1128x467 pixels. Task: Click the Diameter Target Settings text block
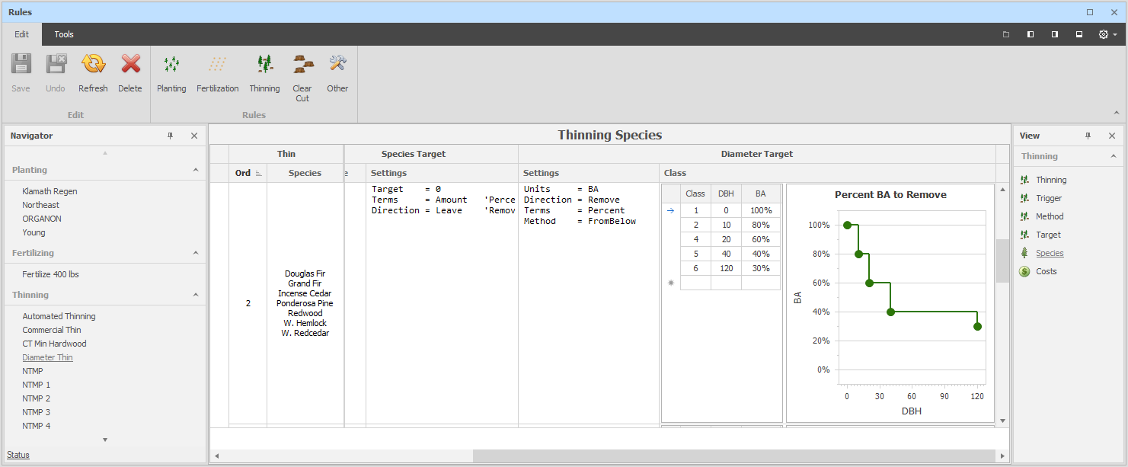(580, 205)
